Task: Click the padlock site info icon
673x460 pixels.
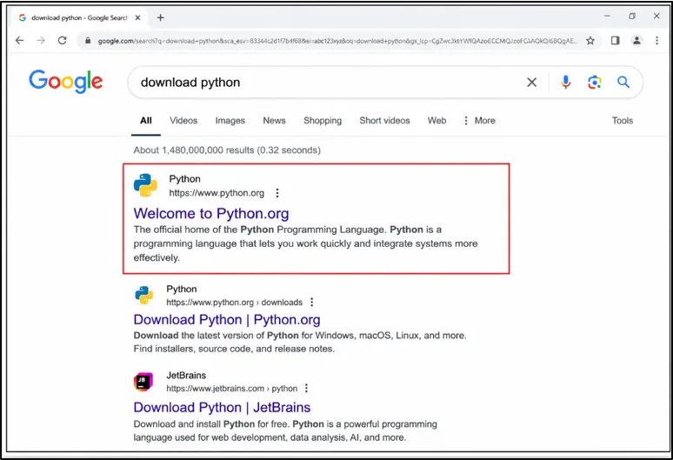Action: (88, 41)
